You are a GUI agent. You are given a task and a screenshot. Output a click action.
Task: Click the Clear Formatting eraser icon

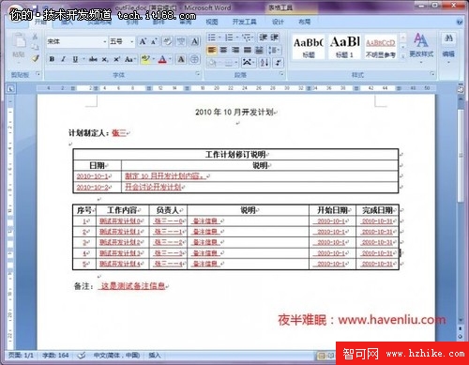pyautogui.click(x=168, y=41)
